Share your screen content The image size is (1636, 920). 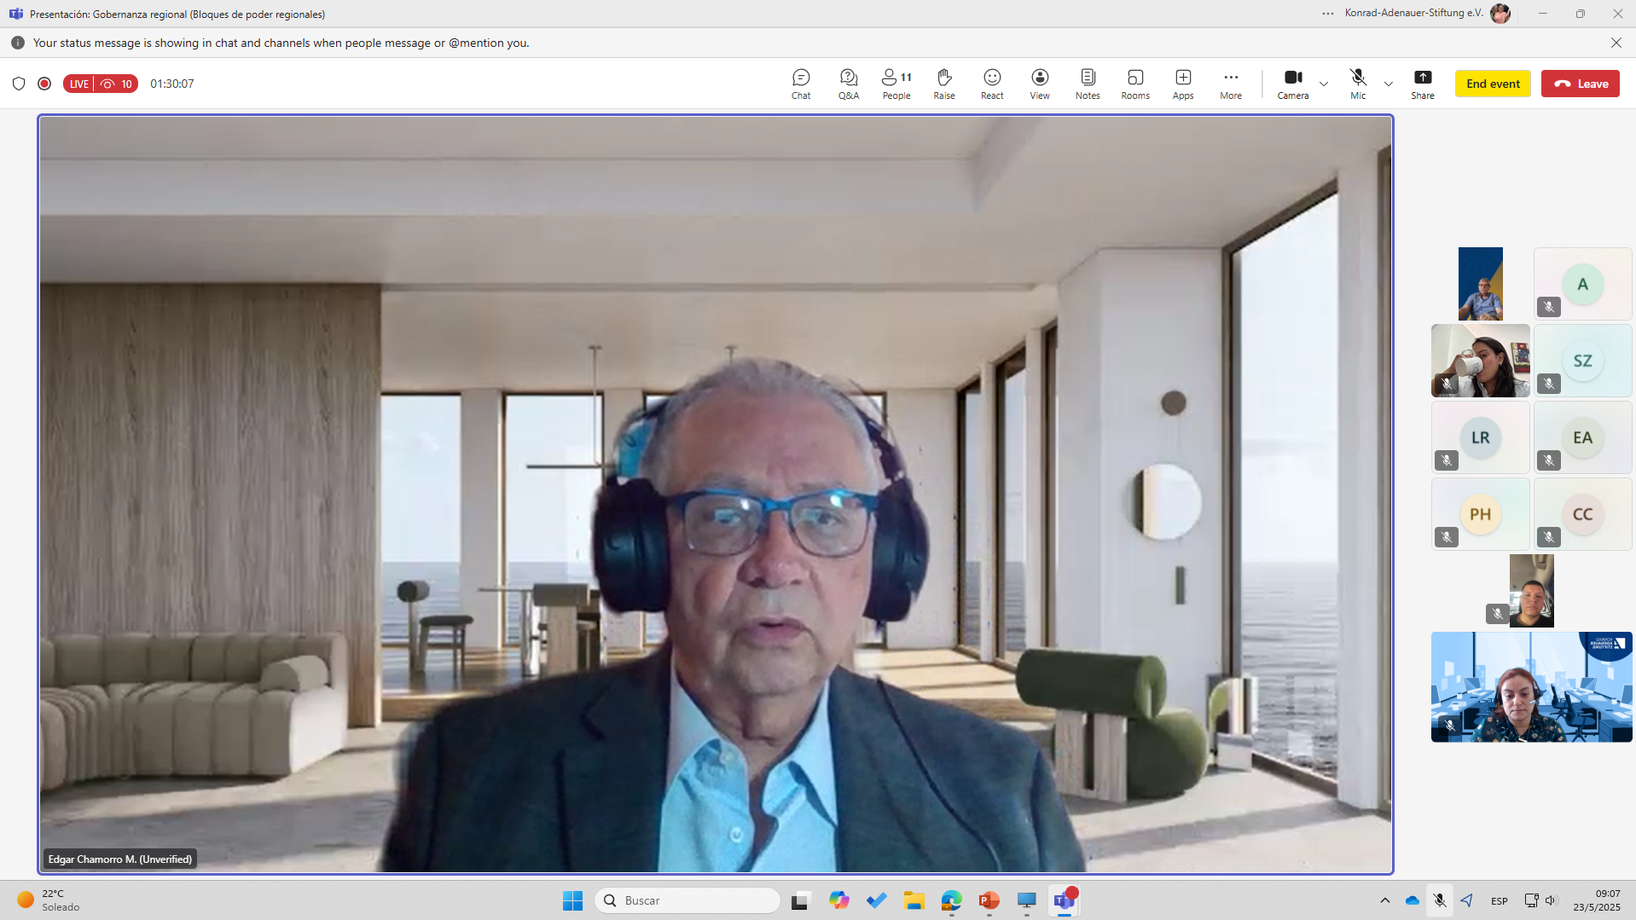click(x=1422, y=84)
